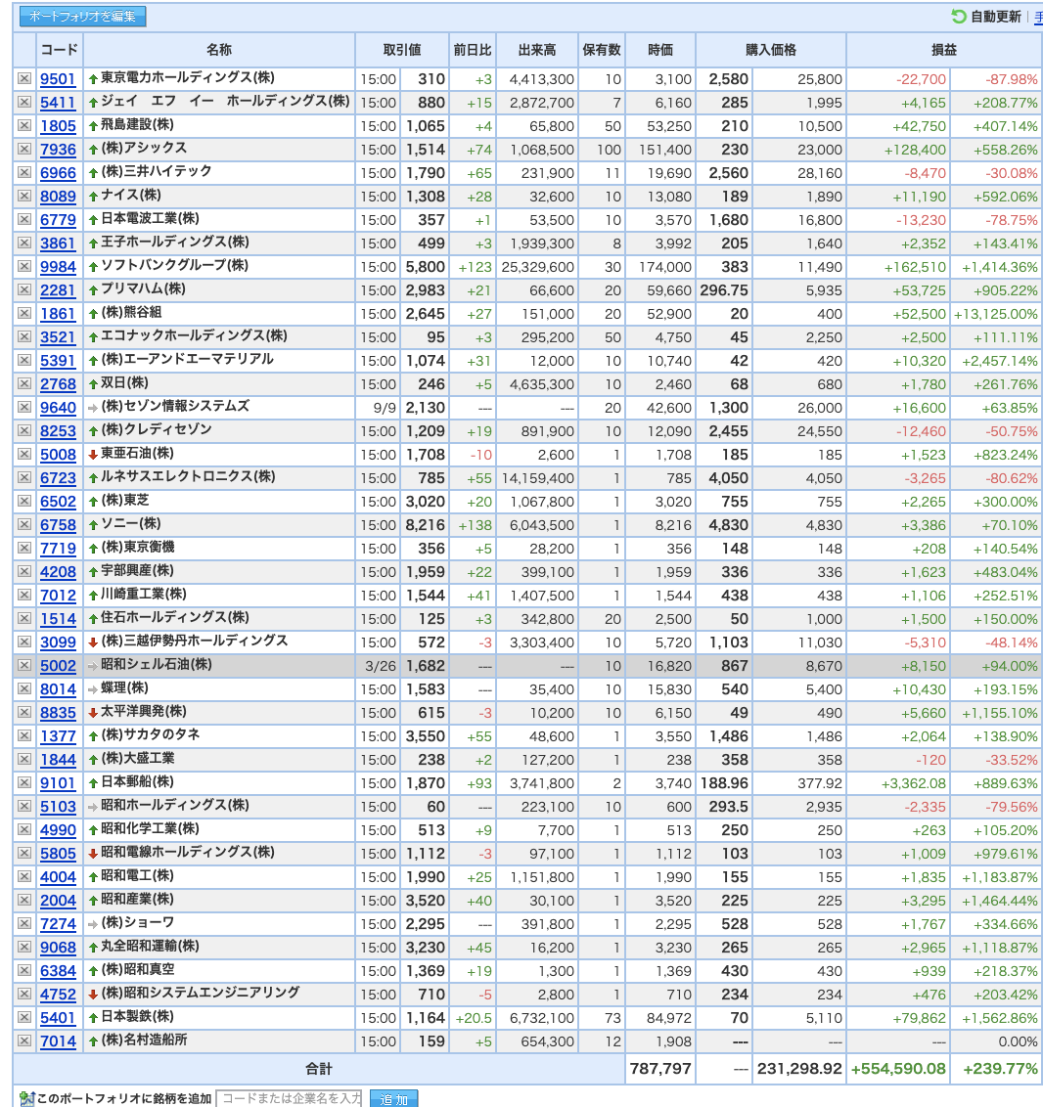Click the name (株)三越伊勢丹ホールディングス
1043x1107 pixels.
click(194, 642)
